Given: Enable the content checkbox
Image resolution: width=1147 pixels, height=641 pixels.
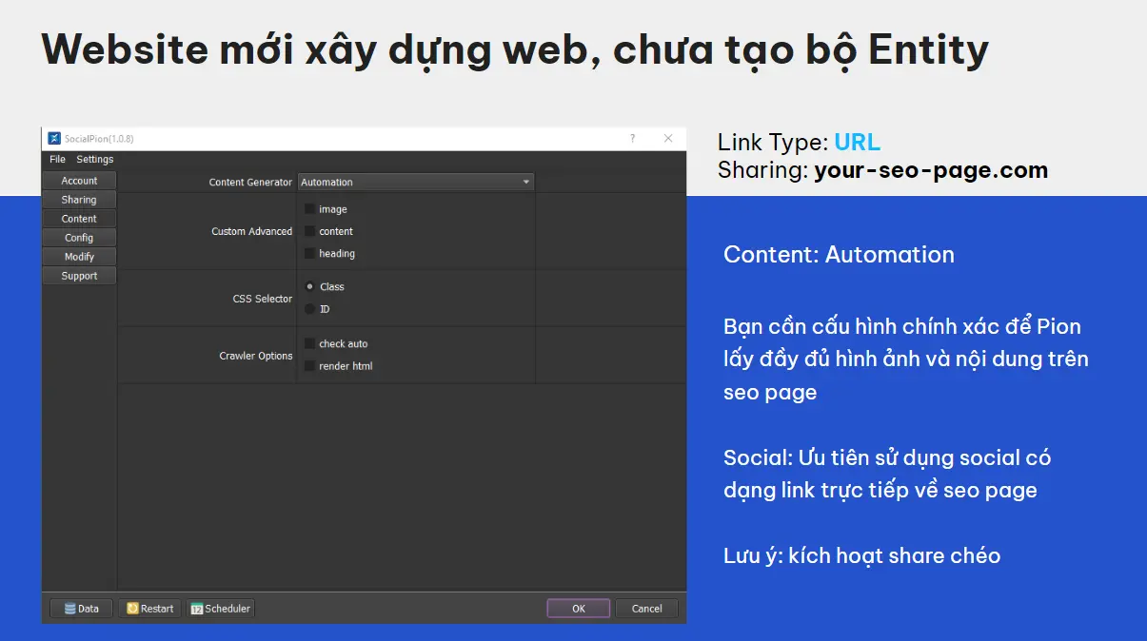Looking at the screenshot, I should coord(310,231).
